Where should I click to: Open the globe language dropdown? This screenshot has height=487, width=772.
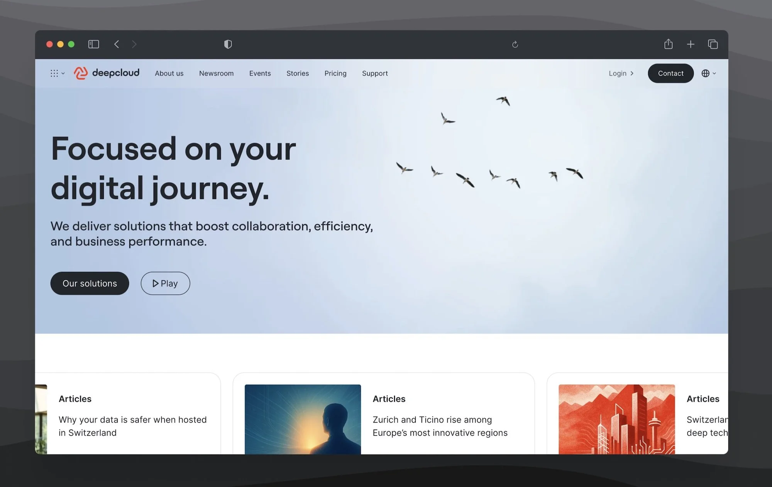[x=708, y=73]
